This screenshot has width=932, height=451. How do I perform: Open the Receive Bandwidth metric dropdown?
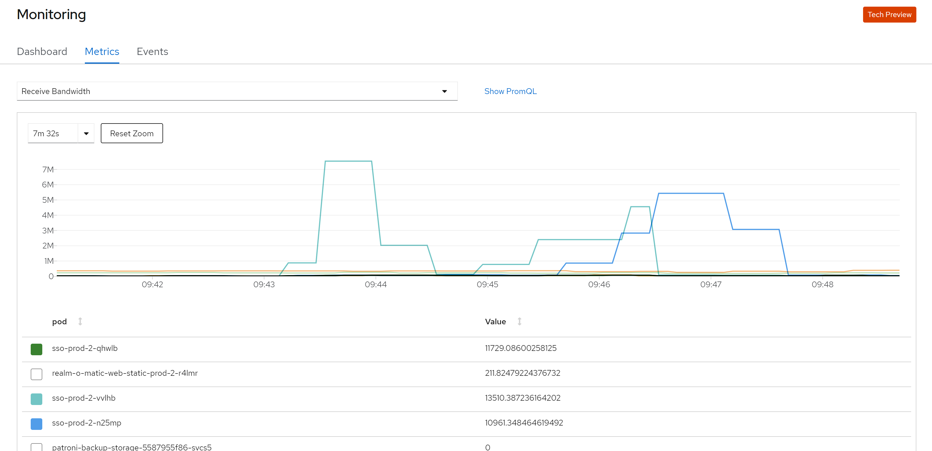tap(237, 91)
